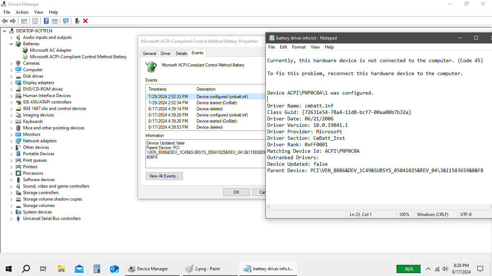
Task: Switch to the Details tab in Properties
Action: coord(181,54)
